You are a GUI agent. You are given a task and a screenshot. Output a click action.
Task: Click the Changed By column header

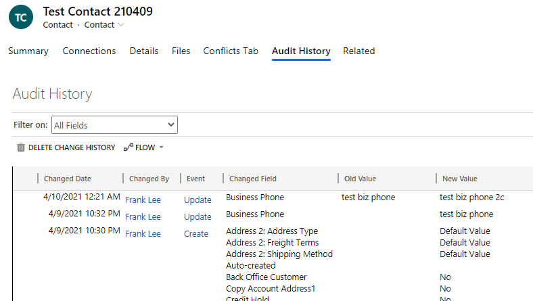tap(149, 179)
